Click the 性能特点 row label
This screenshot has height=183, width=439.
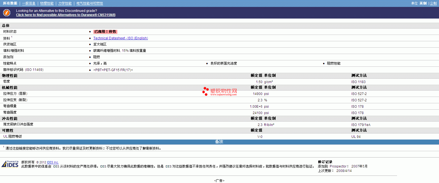pyautogui.click(x=10, y=63)
